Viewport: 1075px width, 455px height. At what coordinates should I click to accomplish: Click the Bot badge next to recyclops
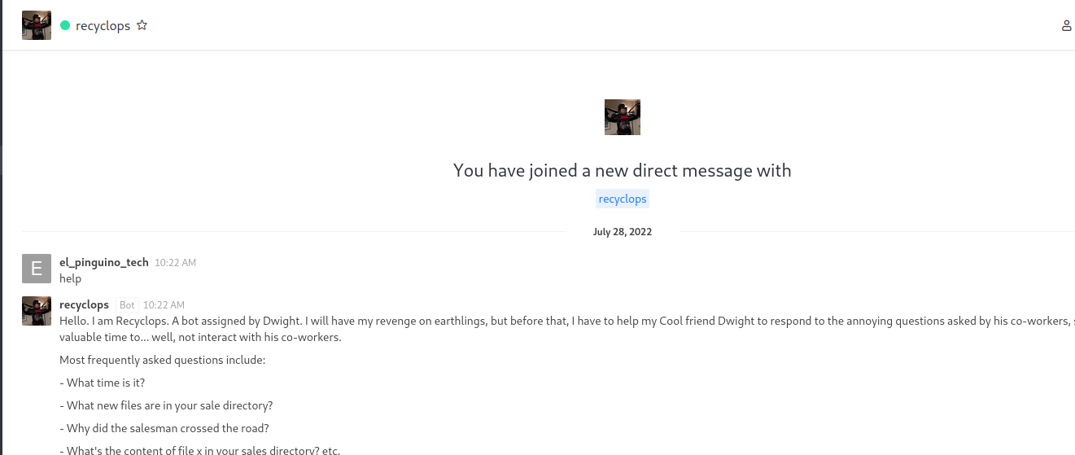[127, 305]
